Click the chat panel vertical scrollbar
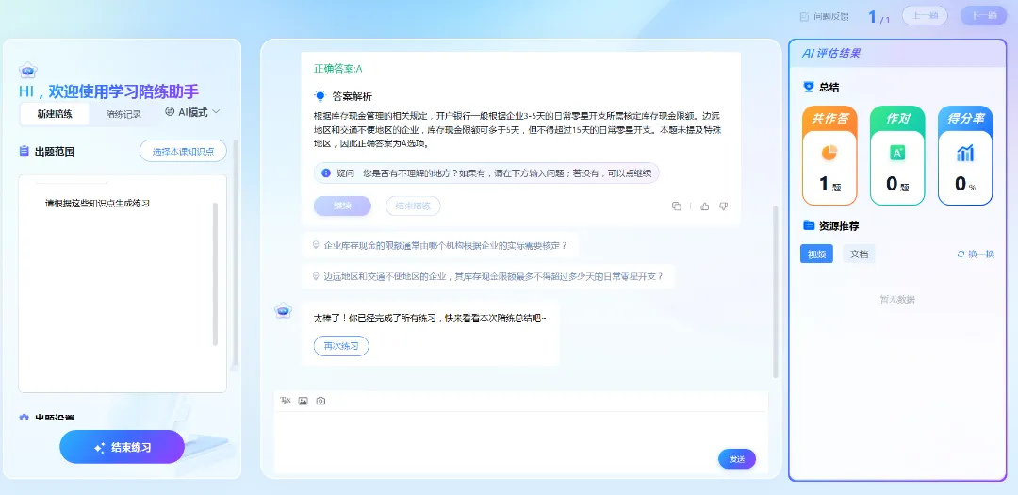 (x=776, y=283)
